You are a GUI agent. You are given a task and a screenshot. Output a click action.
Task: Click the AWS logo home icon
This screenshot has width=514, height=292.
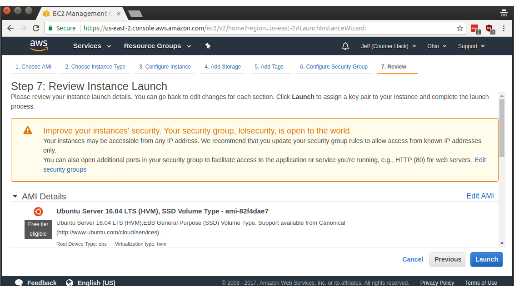(39, 45)
